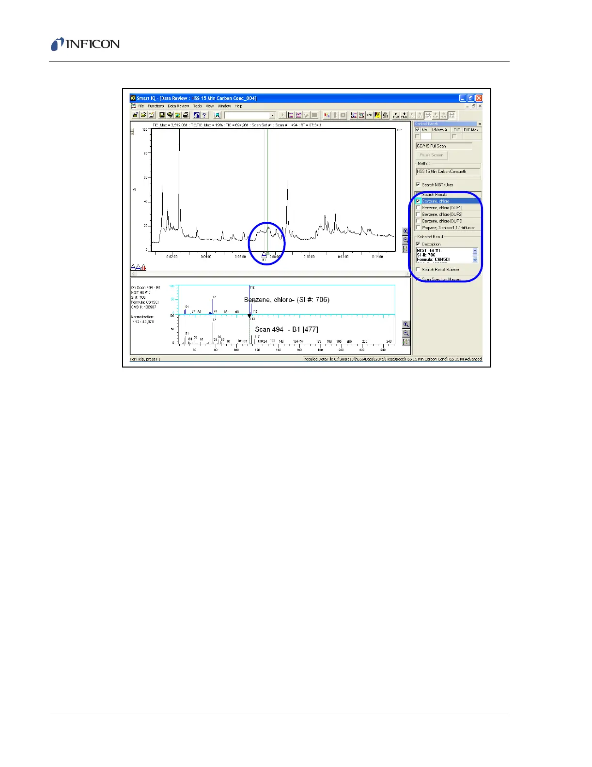Click the open-folder toolbar icon
The width and height of the screenshot is (592, 767).
point(144,115)
